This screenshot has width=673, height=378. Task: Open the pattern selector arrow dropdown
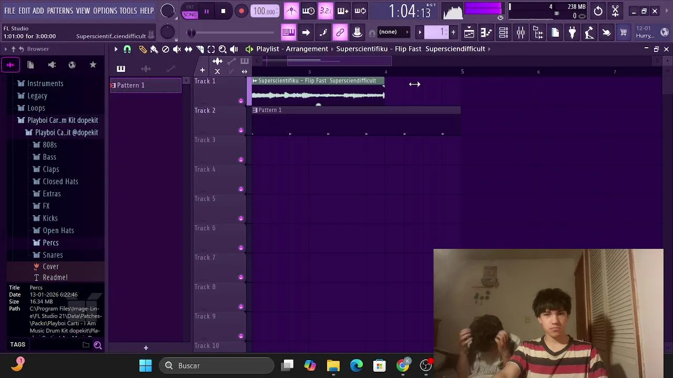point(420,33)
